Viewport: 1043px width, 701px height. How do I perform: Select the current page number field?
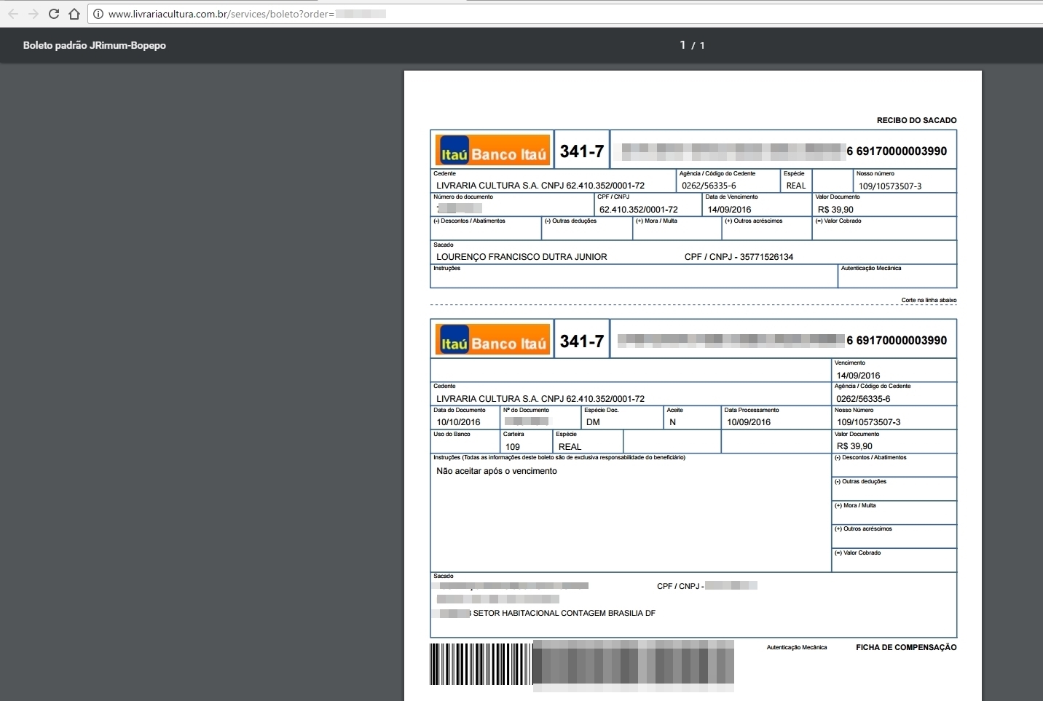tap(682, 45)
